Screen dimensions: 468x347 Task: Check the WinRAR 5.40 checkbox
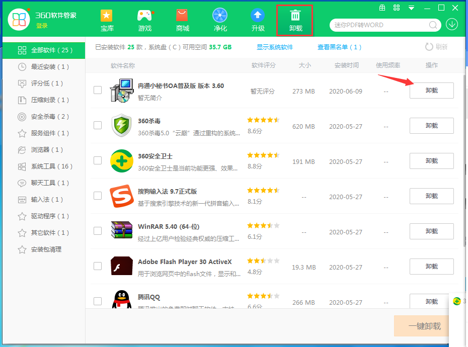coord(98,231)
